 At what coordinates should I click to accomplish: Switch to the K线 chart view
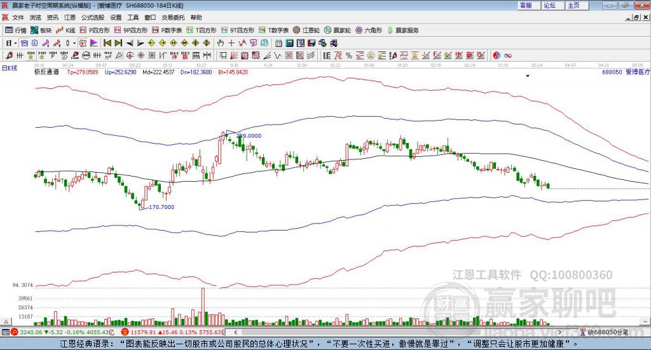point(65,30)
